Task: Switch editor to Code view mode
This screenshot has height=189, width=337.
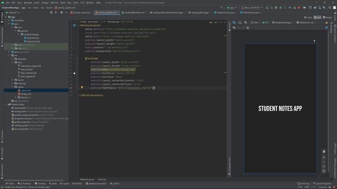Action: click(308, 17)
